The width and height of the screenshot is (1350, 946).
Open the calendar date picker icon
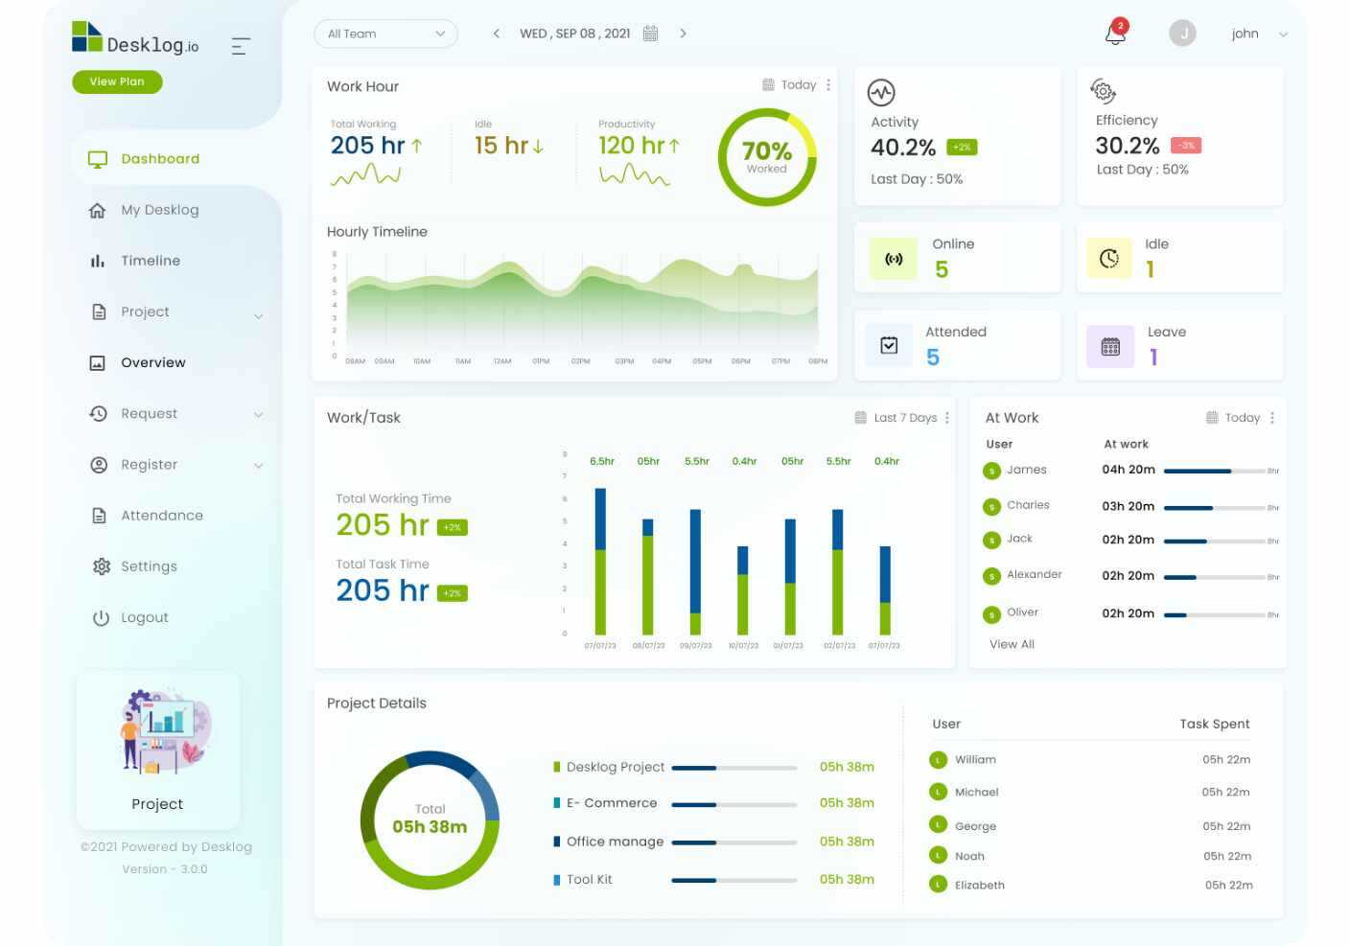650,34
